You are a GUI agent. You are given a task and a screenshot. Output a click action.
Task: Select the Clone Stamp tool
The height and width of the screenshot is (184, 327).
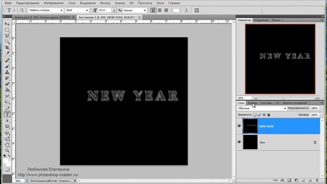click(x=7, y=72)
